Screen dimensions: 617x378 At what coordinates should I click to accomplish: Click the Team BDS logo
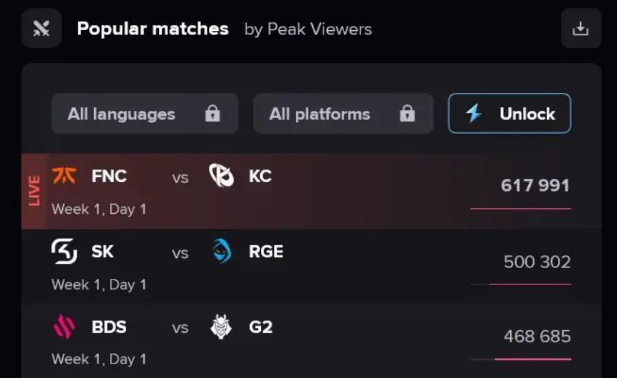tap(65, 327)
